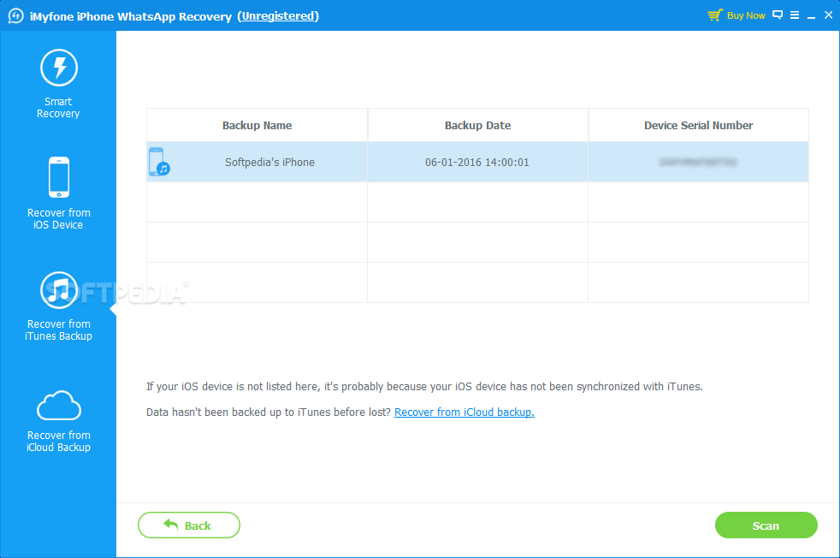Click the backup date 06-01-2016 14:00:01
The width and height of the screenshot is (840, 558).
(x=476, y=162)
